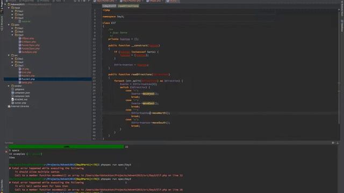The image size is (344, 193).
Task: Click the External Libraries icon
Action: click(x=9, y=106)
